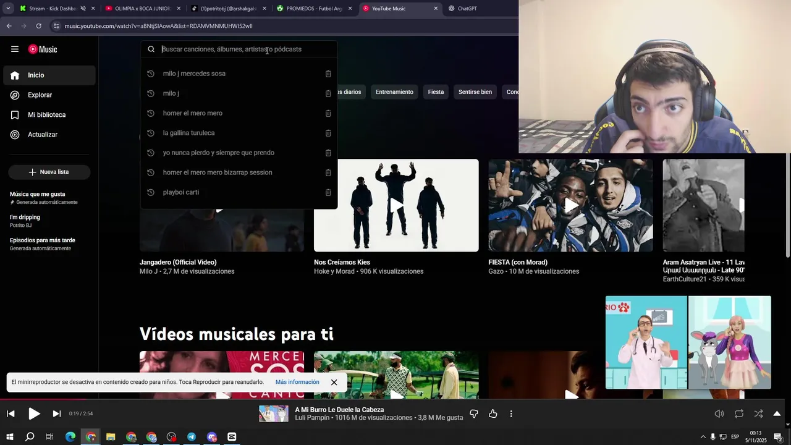Dislike the current song
This screenshot has height=445, width=791.
[474, 413]
